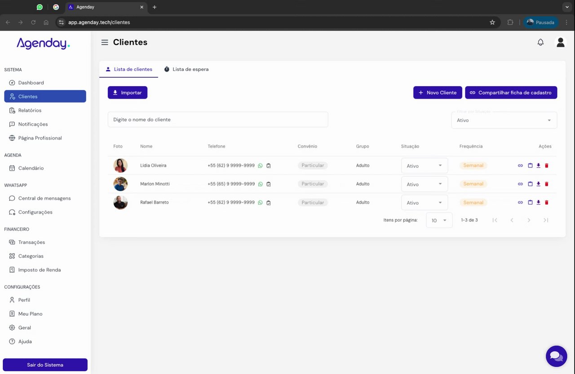Copy Marlon Minotti's phone number via clipboard icon

pyautogui.click(x=269, y=184)
